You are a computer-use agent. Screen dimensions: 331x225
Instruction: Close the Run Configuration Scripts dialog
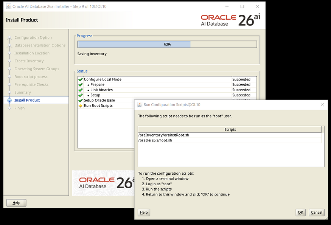pyautogui.click(x=322, y=105)
